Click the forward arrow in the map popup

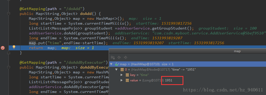coord(126,58)
